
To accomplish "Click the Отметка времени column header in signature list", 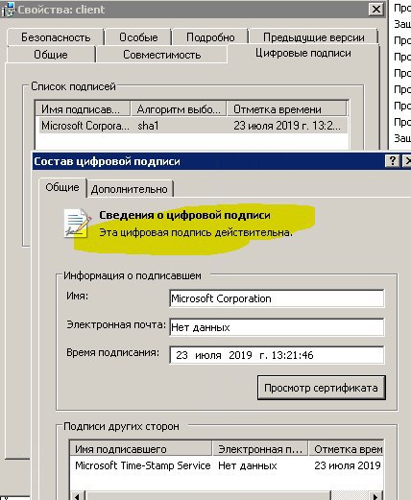I will pos(287,109).
